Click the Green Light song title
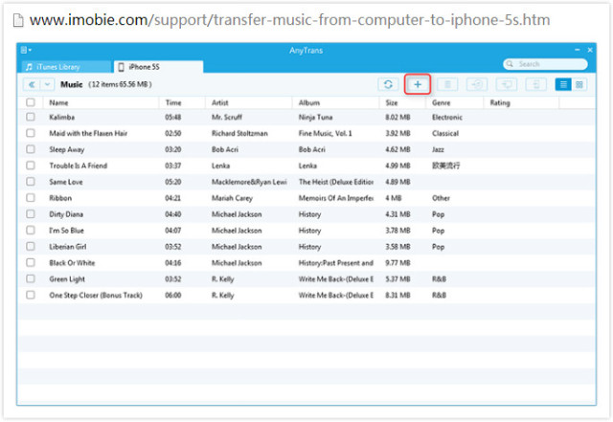Screen dimensions: 613x422 click(x=67, y=279)
